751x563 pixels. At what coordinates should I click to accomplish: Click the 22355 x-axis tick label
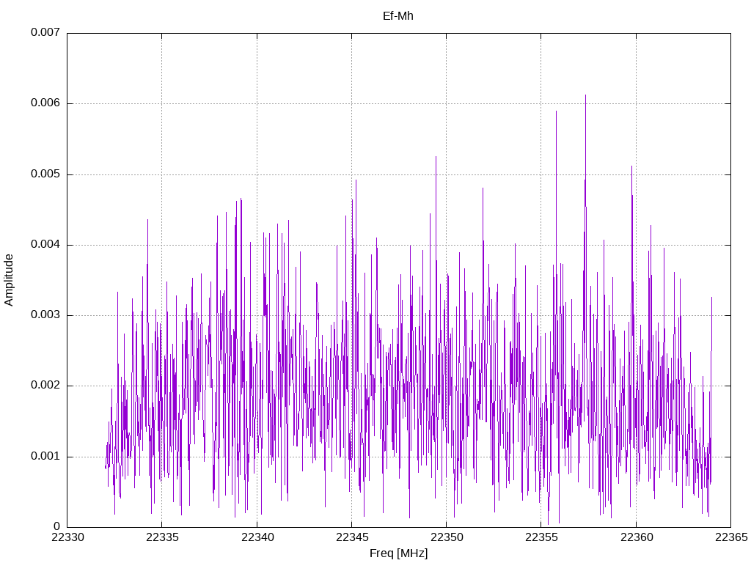(541, 538)
